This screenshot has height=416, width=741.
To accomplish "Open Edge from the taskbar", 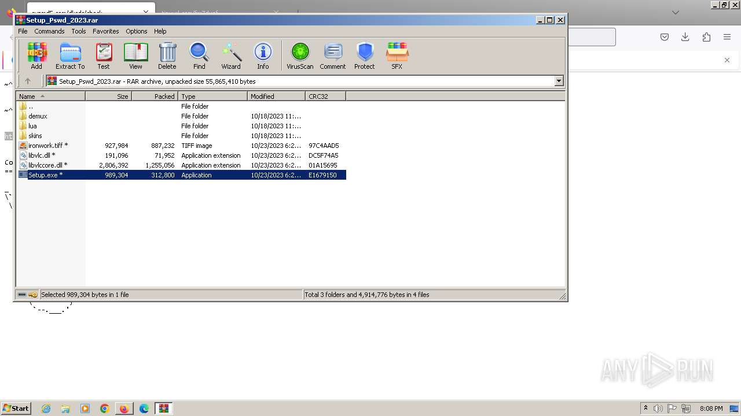I will click(x=144, y=408).
